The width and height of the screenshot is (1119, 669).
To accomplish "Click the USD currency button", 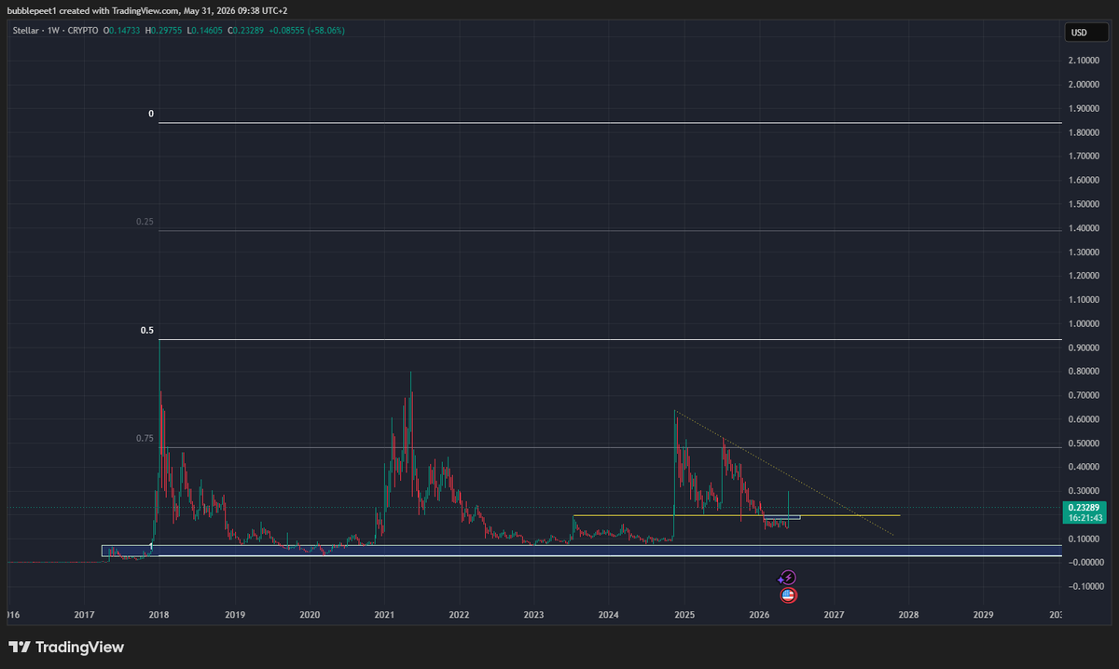I will (1086, 33).
